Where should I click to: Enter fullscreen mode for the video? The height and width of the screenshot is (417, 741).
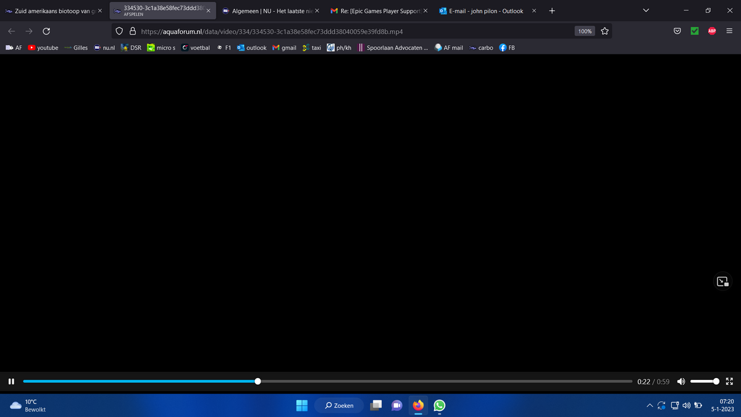(729, 381)
